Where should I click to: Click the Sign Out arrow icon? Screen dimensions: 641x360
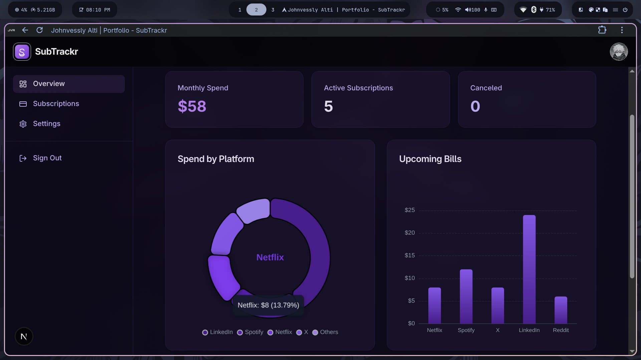tap(23, 158)
